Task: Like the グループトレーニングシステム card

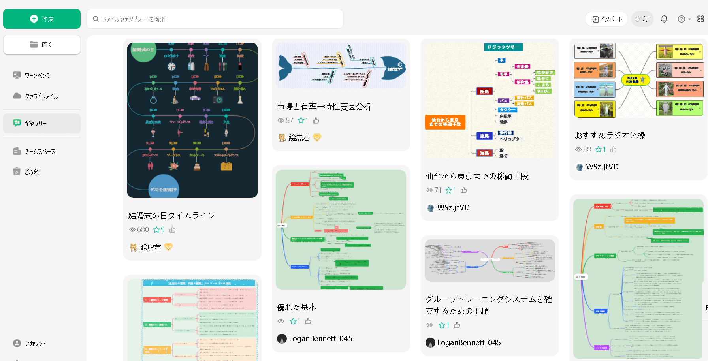Action: click(457, 325)
